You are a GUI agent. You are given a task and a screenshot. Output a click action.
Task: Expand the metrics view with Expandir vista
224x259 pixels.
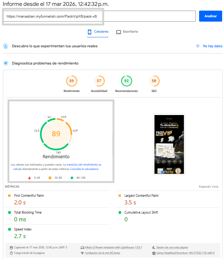(208, 186)
